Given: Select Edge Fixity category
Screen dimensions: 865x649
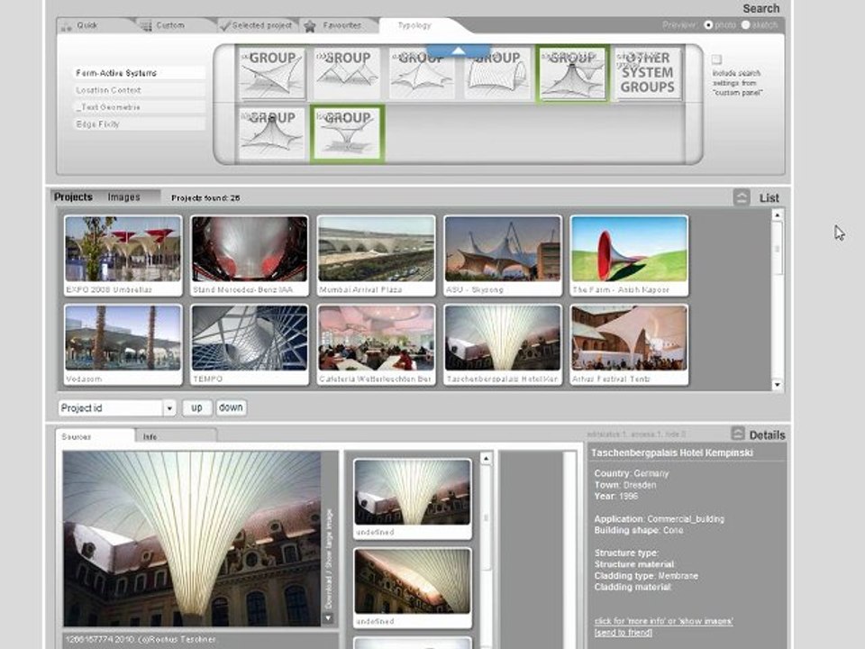Looking at the screenshot, I should [139, 124].
